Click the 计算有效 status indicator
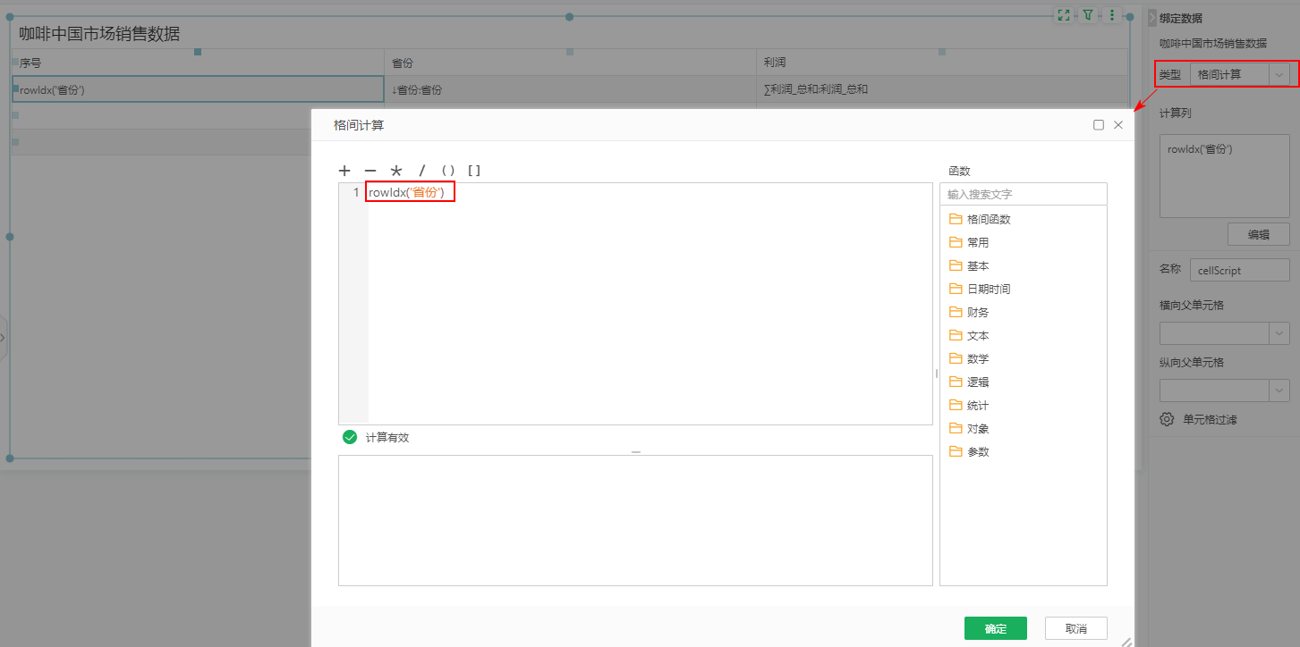The image size is (1300, 647). click(376, 438)
